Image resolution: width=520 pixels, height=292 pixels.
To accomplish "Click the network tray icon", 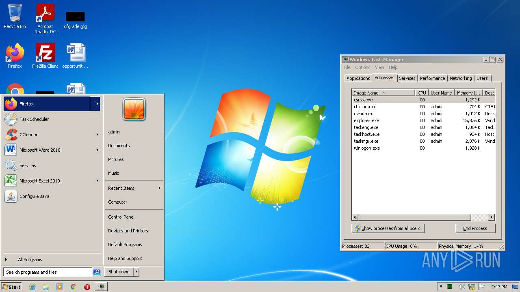I will [x=472, y=287].
